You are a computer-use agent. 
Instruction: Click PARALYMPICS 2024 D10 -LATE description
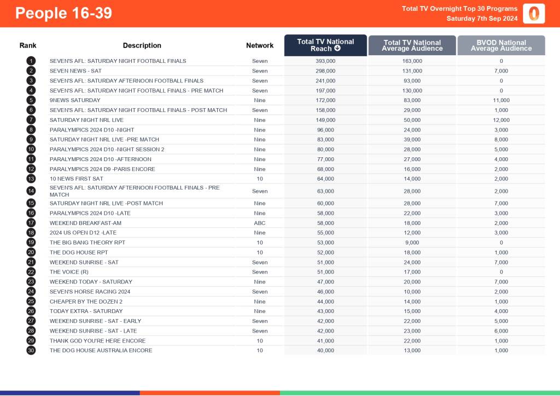(x=90, y=213)
